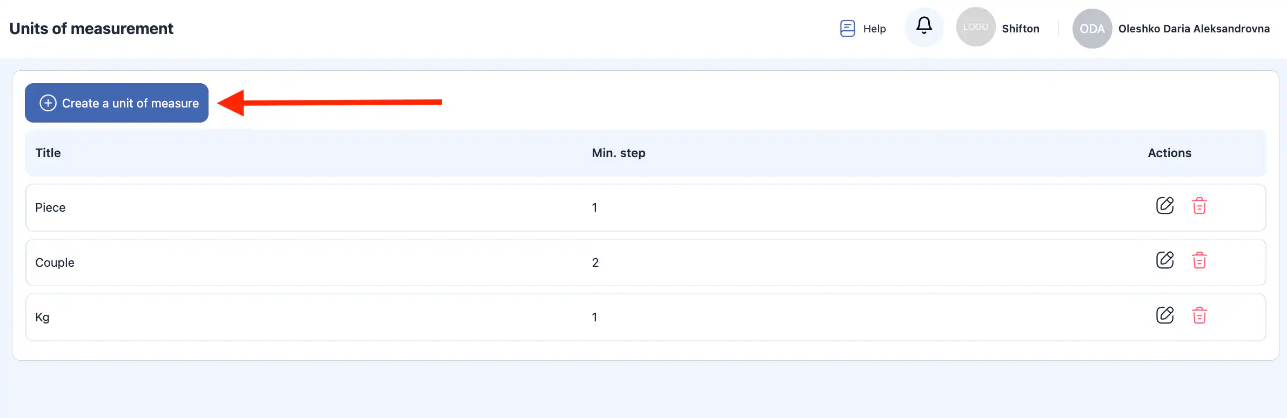
Task: Delete the Kg unit with trash icon
Action: [x=1199, y=315]
